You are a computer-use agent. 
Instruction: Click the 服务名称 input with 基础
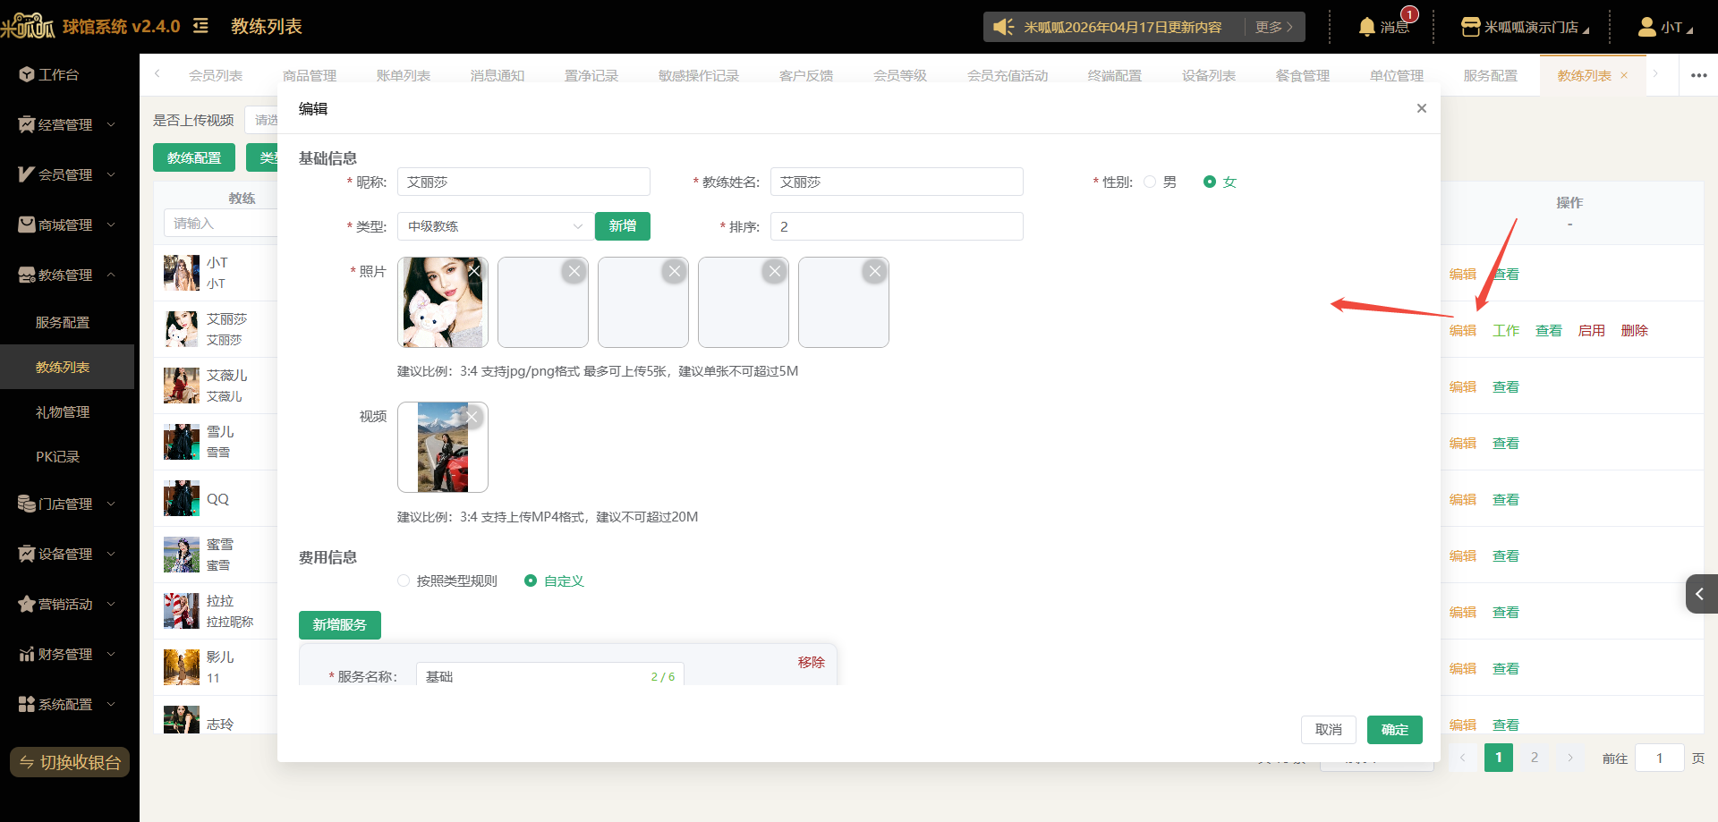(550, 676)
